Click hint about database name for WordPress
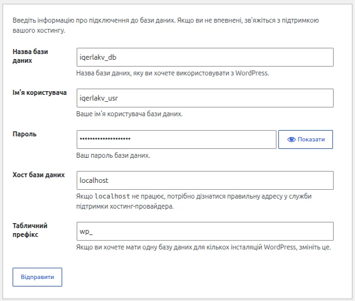Viewport: 355px width, 301px height. (x=173, y=73)
